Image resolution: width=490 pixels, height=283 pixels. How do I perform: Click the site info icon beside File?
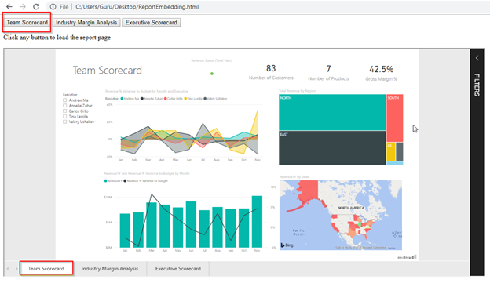pyautogui.click(x=53, y=6)
